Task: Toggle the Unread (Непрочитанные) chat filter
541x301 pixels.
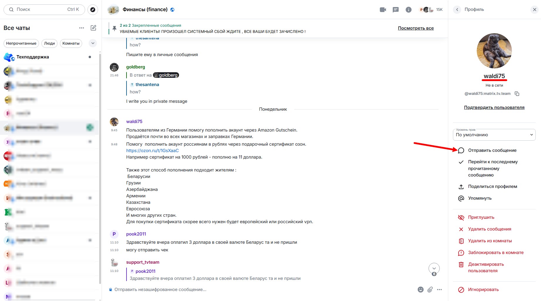Action: 21,43
